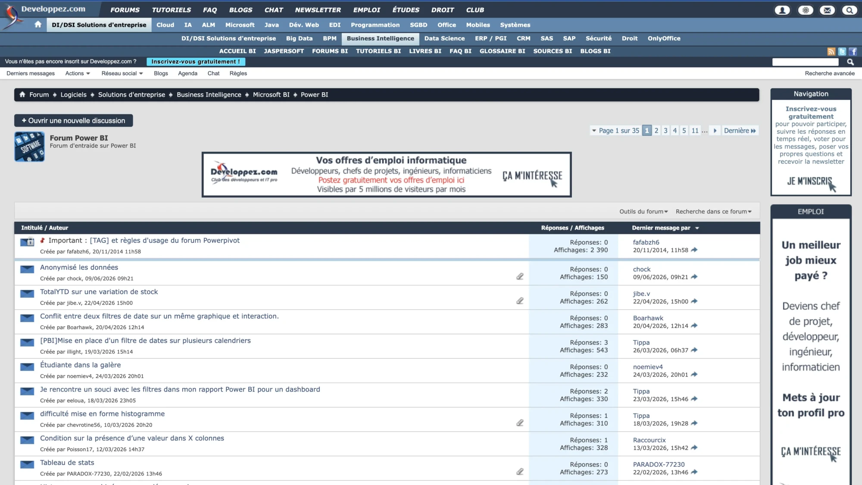862x485 pixels.
Task: Click the magnifier search icon in top bar
Action: (850, 10)
